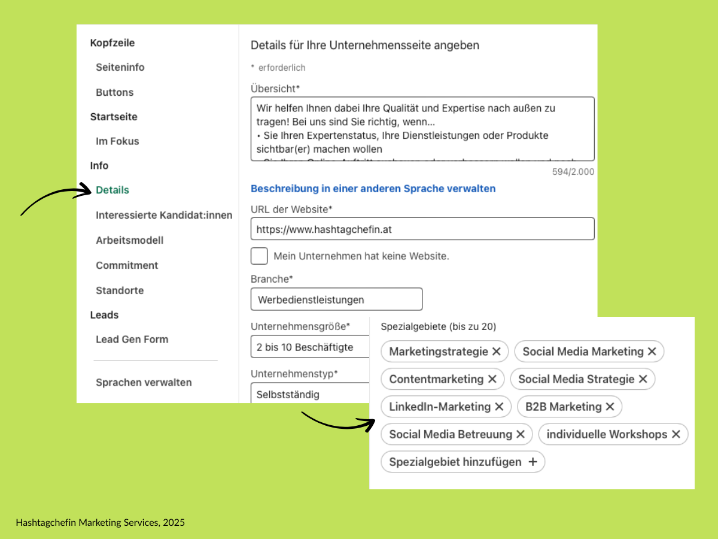The width and height of the screenshot is (718, 539).
Task: Remove the LinkedIn-Marketing tag X icon
Action: click(x=499, y=407)
